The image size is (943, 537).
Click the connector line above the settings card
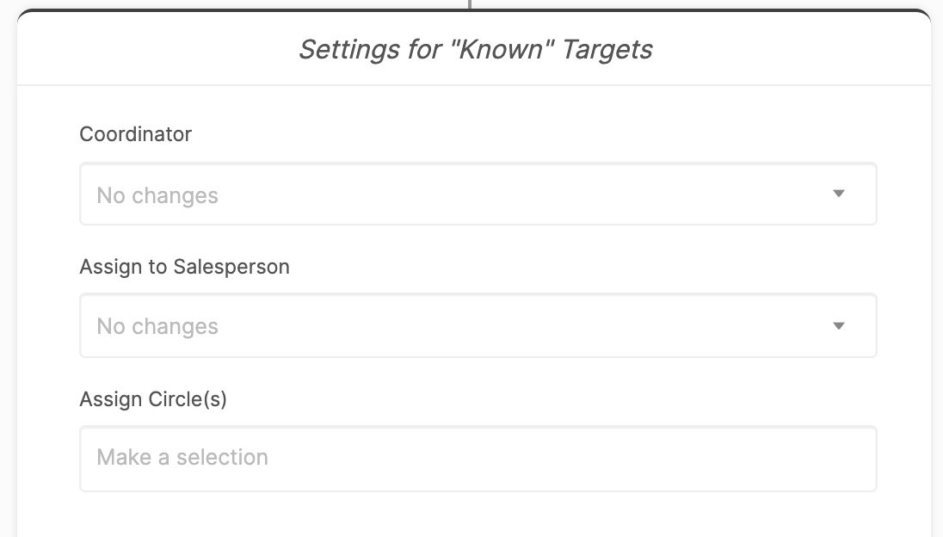(469, 5)
